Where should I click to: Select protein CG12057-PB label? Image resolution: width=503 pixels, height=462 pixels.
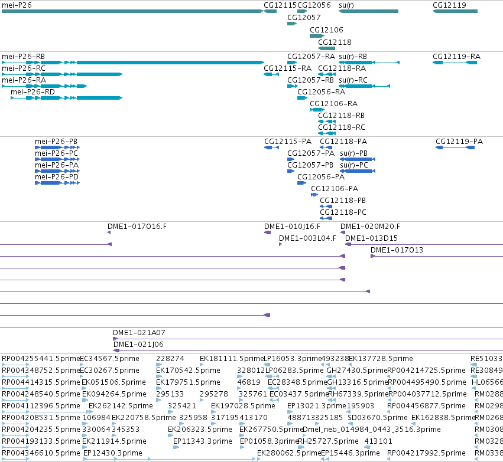click(310, 165)
